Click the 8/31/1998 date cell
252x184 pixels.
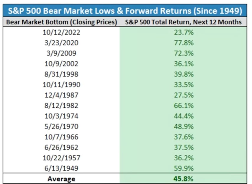[61, 74]
